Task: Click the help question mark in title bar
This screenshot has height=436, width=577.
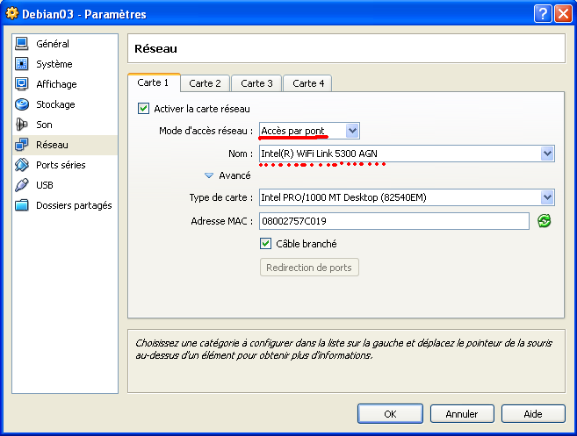Action: (x=543, y=14)
